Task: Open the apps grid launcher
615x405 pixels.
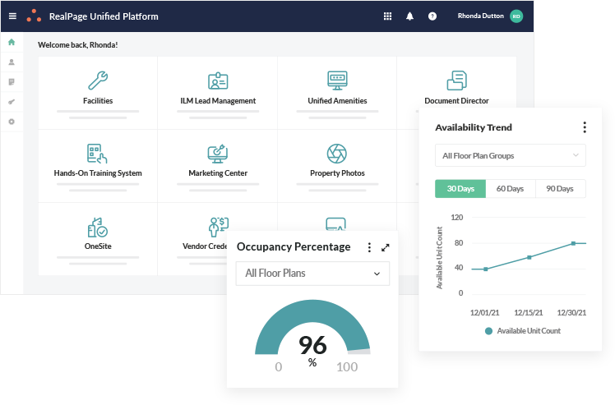Action: (388, 16)
